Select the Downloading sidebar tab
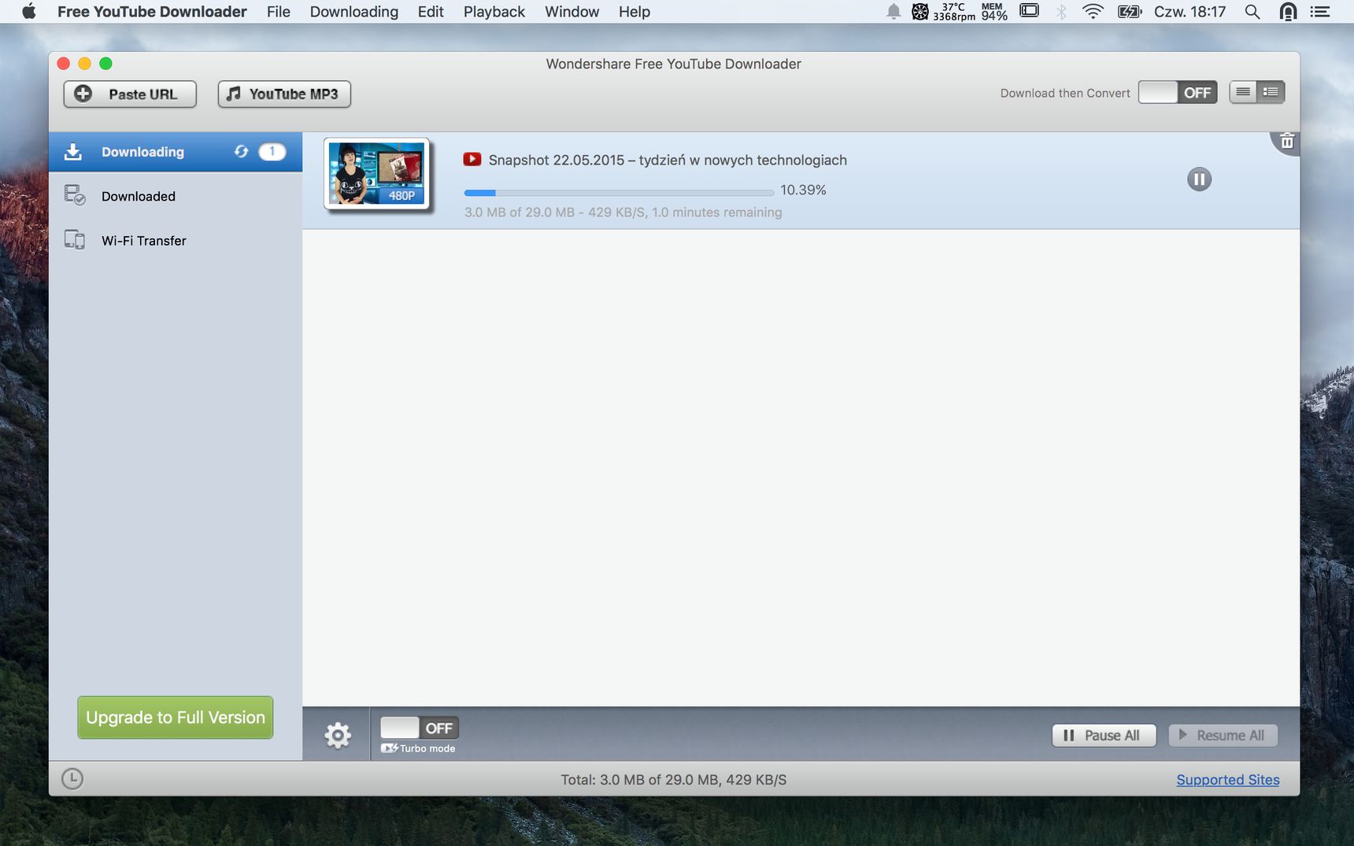 point(176,152)
